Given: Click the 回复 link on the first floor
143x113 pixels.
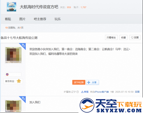Looking at the screenshot, I should pyautogui.click(x=137, y=92).
